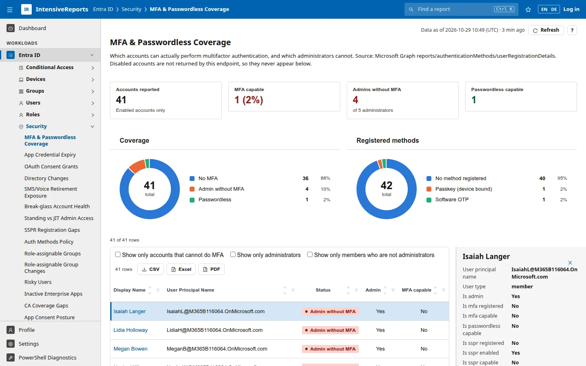
Task: Check Show only members who are not administrators
Action: click(x=310, y=255)
